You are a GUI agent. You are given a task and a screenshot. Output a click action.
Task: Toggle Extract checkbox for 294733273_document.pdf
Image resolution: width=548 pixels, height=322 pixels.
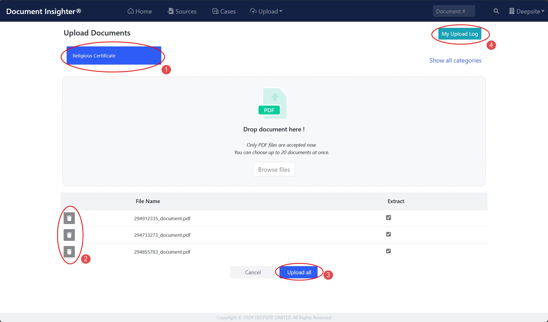[388, 234]
